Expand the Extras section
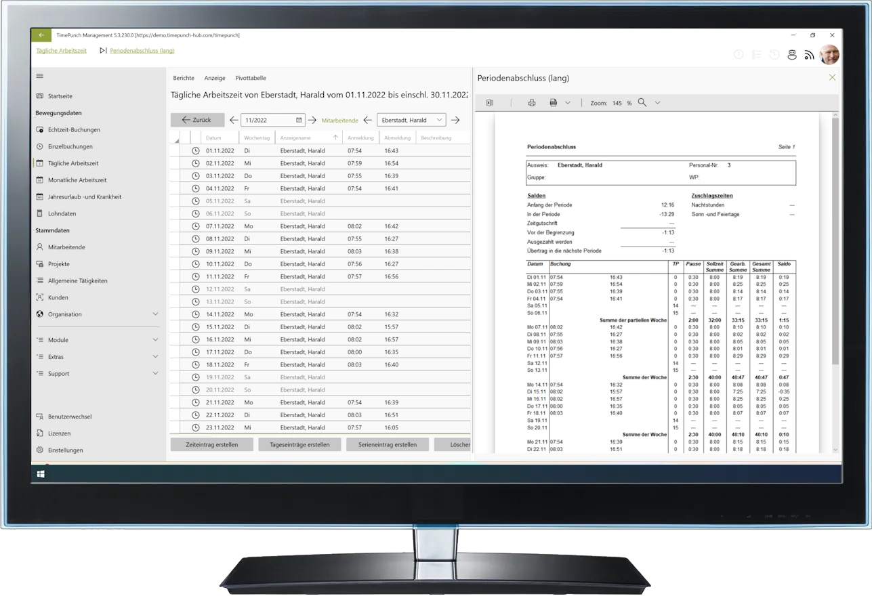The image size is (872, 596). (155, 357)
